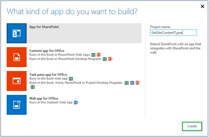Viewport: 209px width, 137px height.
Task: Click in the Project name text field
Action: tap(173, 33)
